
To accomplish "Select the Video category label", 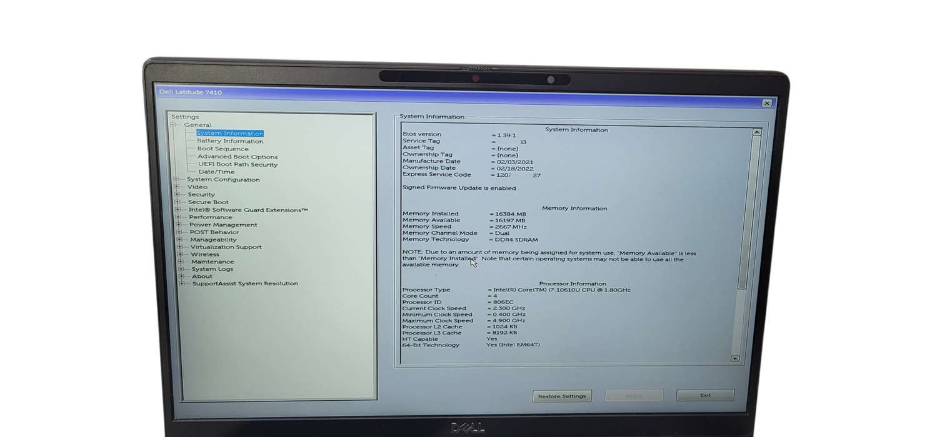I will click(198, 187).
